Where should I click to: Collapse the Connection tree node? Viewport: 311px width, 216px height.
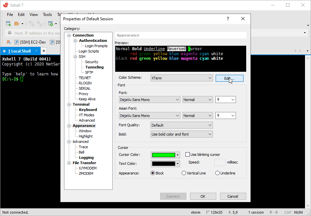point(69,35)
